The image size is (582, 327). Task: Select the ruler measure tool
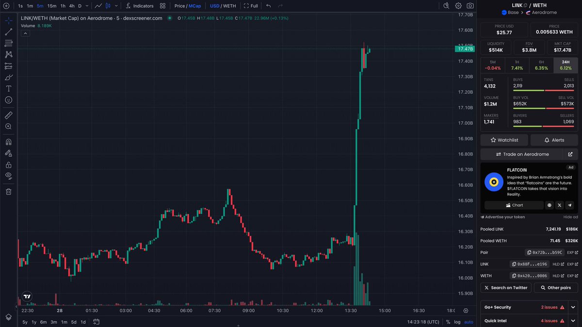(8, 115)
